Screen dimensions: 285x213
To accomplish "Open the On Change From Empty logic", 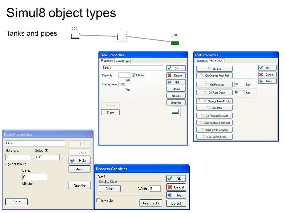I will [x=214, y=101].
